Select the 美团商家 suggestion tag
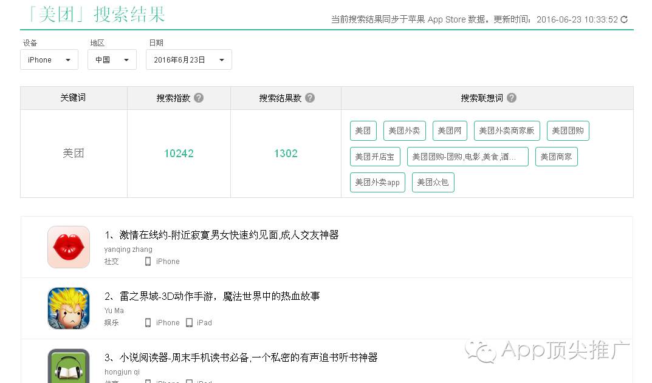The height and width of the screenshot is (383, 652). pyautogui.click(x=557, y=157)
